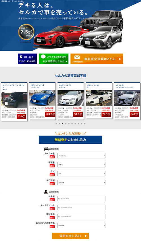Click カンタン入力30秒！ text
The width and height of the screenshot is (141, 241).
(70, 133)
